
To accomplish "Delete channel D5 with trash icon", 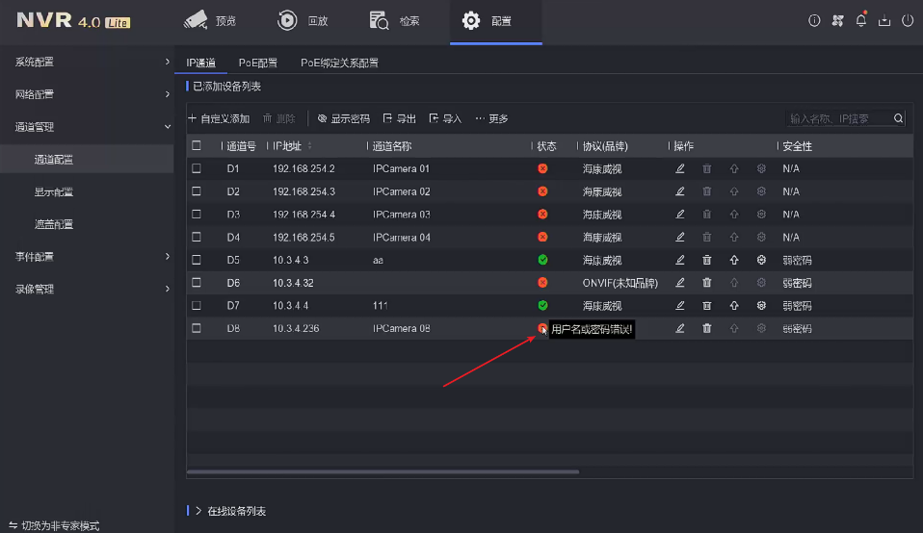I will [x=707, y=260].
